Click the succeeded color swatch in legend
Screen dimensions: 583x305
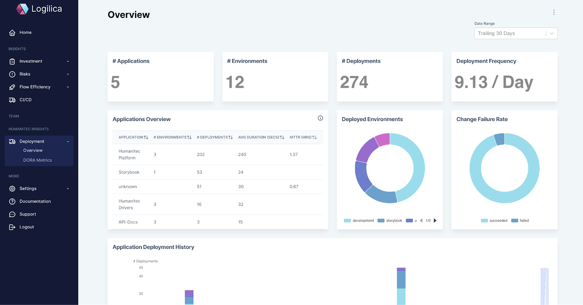[484, 220]
